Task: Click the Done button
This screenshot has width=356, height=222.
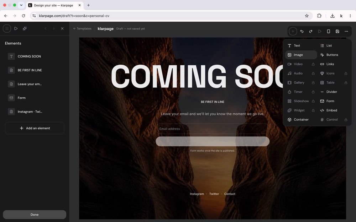Action: (35, 215)
